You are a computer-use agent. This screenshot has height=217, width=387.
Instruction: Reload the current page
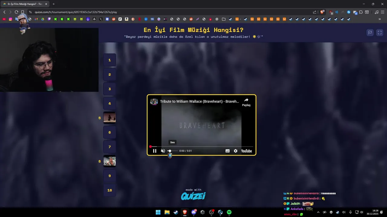click(16, 12)
